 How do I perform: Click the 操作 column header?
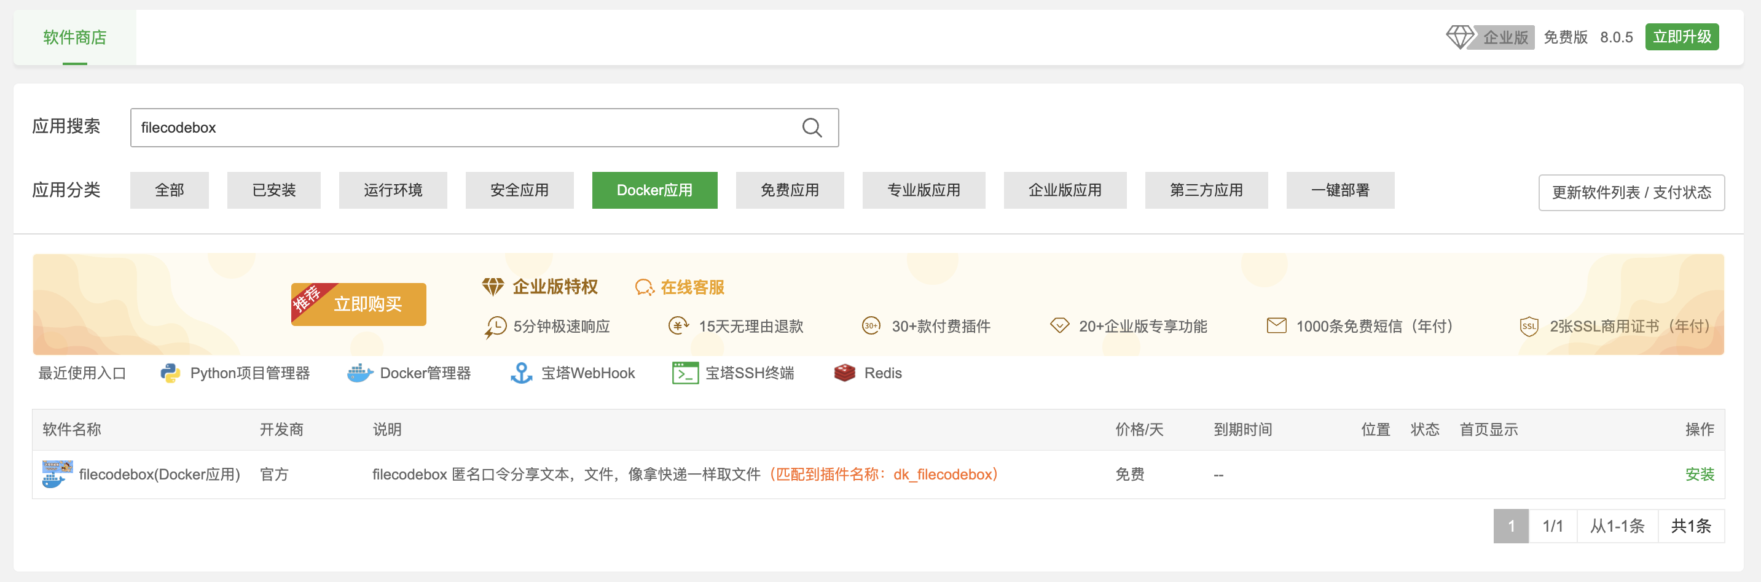click(1700, 430)
